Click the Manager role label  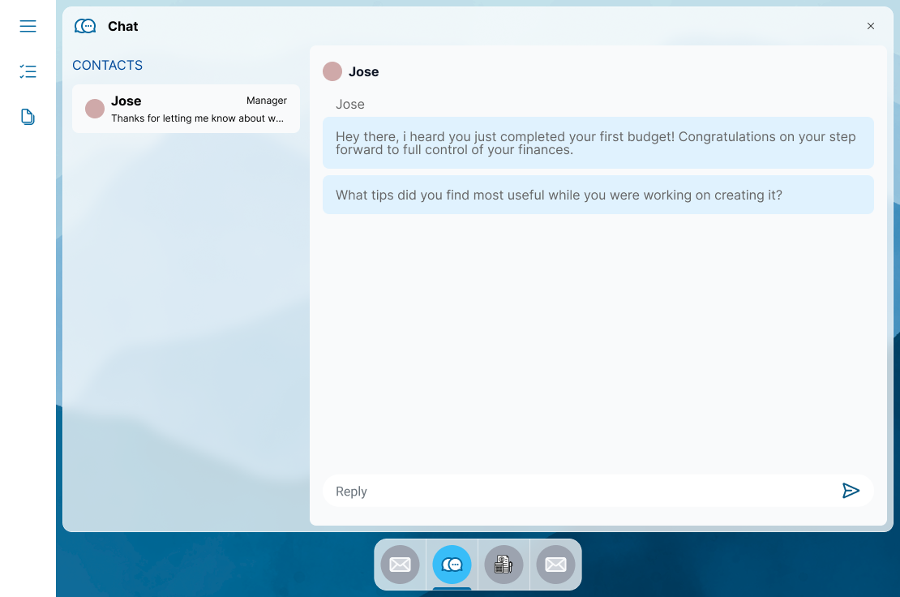point(266,101)
